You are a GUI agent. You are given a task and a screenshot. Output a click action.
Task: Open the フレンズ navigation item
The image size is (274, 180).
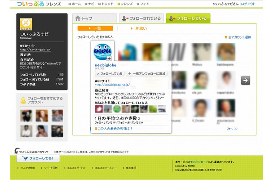tap(125, 4)
